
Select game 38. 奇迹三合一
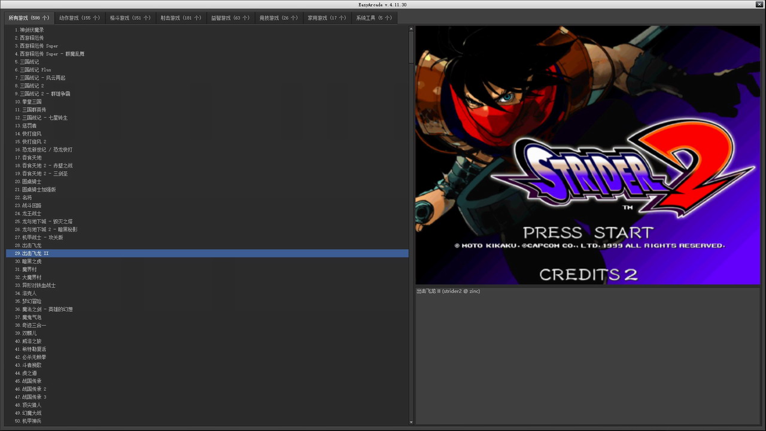pyautogui.click(x=207, y=325)
